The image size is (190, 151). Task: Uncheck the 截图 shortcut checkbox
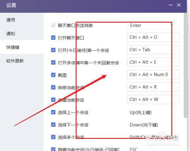click(x=53, y=75)
